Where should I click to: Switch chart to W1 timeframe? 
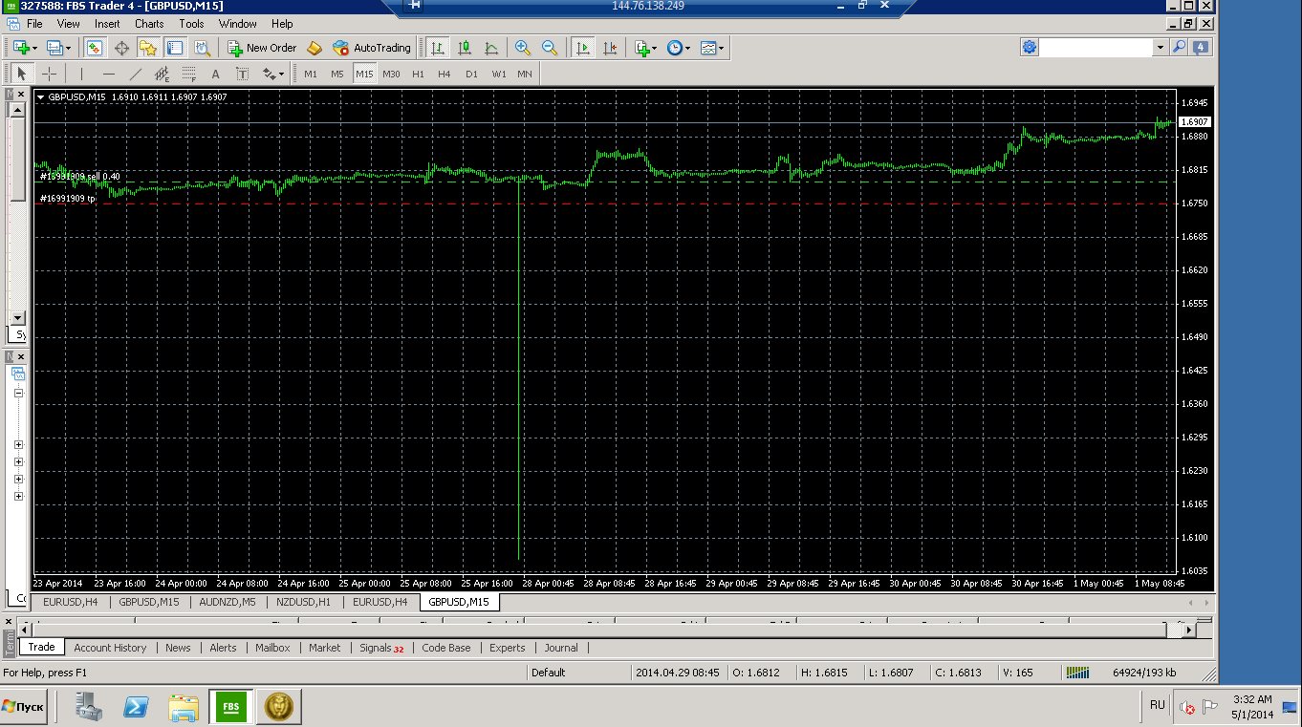tap(499, 74)
